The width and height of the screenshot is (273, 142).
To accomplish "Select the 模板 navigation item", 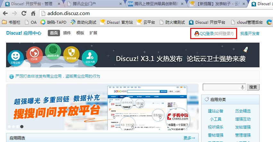I will (x=80, y=33).
